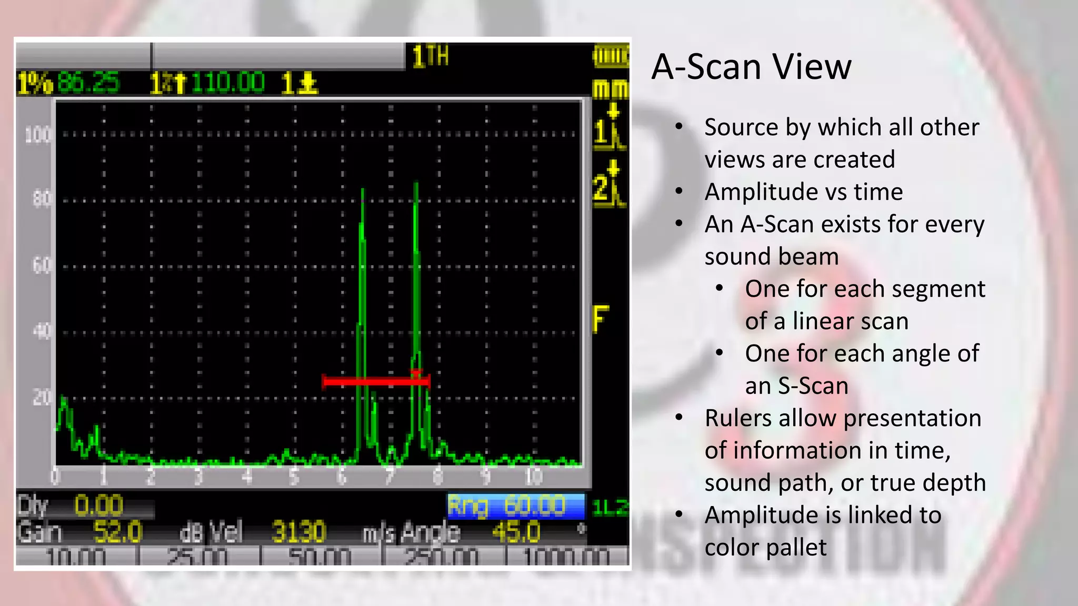
Task: Click the 40 amplitude axis label
Action: 42,332
